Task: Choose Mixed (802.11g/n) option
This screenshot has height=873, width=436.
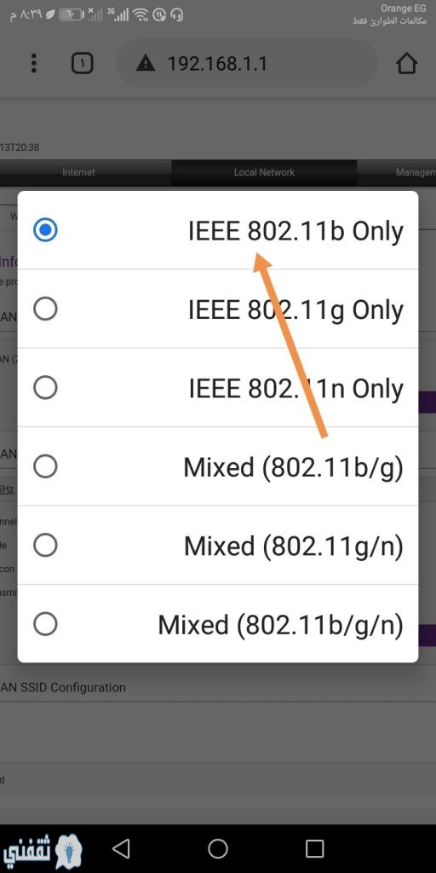Action: click(218, 545)
